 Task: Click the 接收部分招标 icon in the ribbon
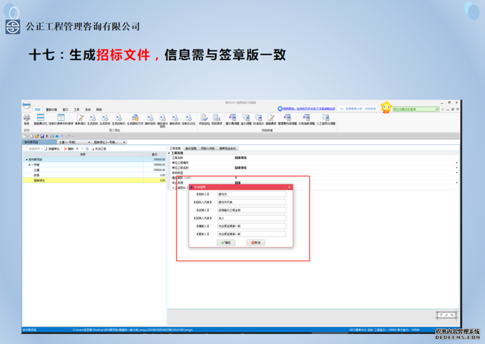(x=162, y=117)
